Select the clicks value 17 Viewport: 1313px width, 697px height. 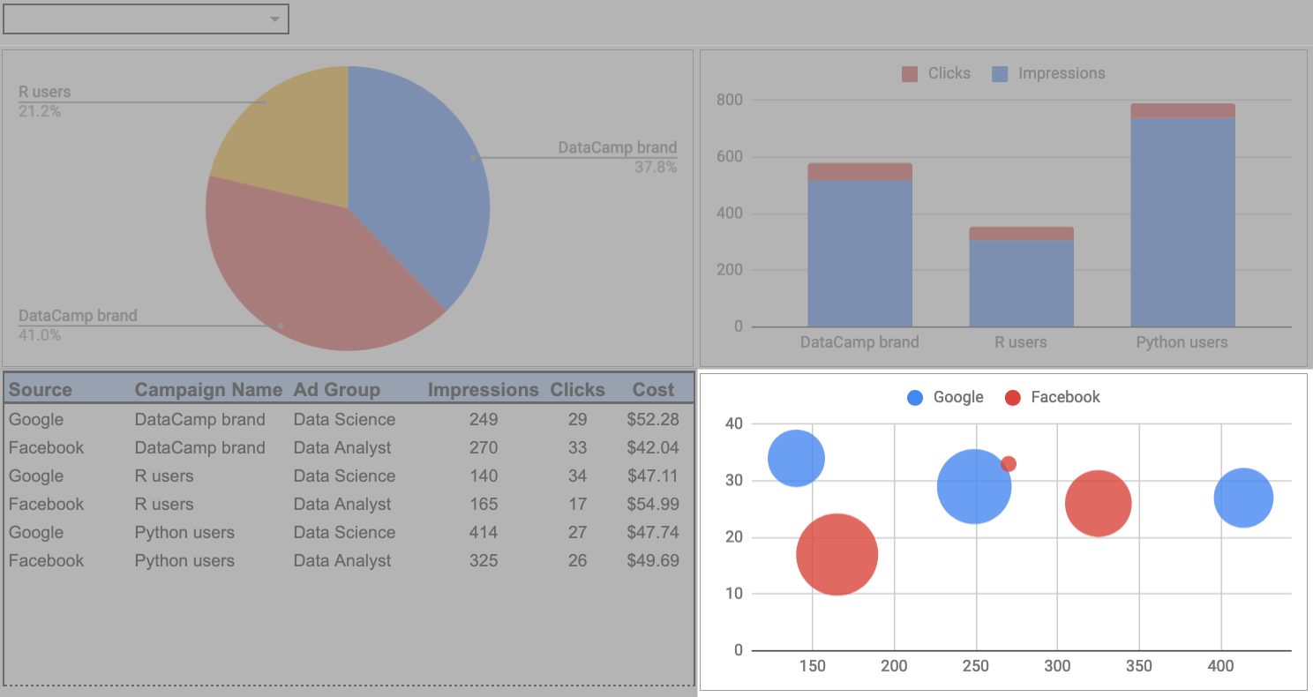click(x=578, y=504)
